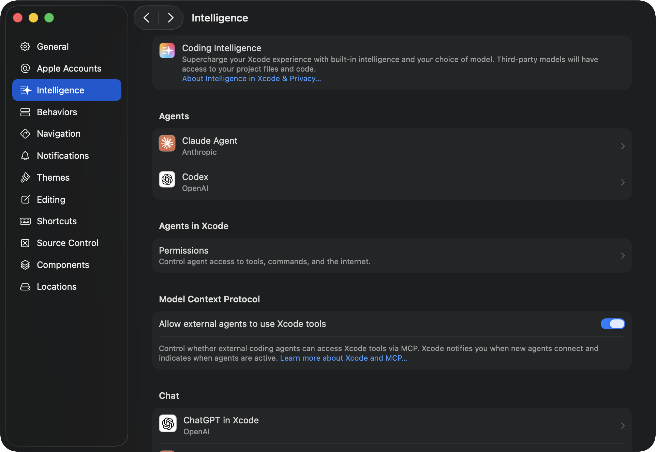Select the Notifications bell icon
Screen dimensions: 656x452
pos(25,156)
